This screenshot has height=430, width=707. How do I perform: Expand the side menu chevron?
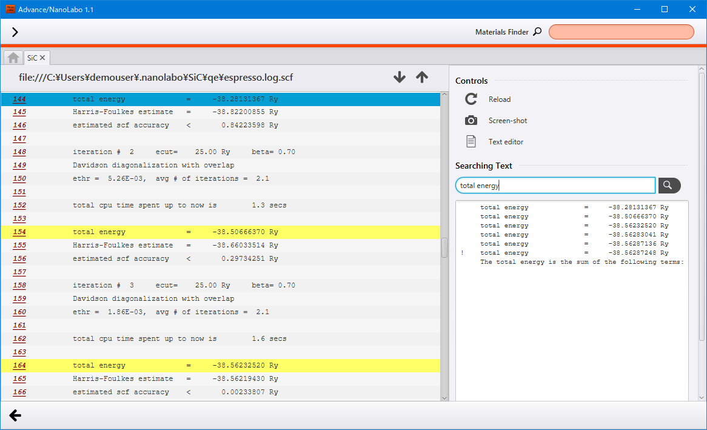tap(15, 32)
